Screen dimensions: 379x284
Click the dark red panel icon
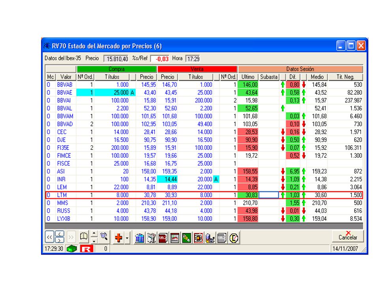(163, 238)
